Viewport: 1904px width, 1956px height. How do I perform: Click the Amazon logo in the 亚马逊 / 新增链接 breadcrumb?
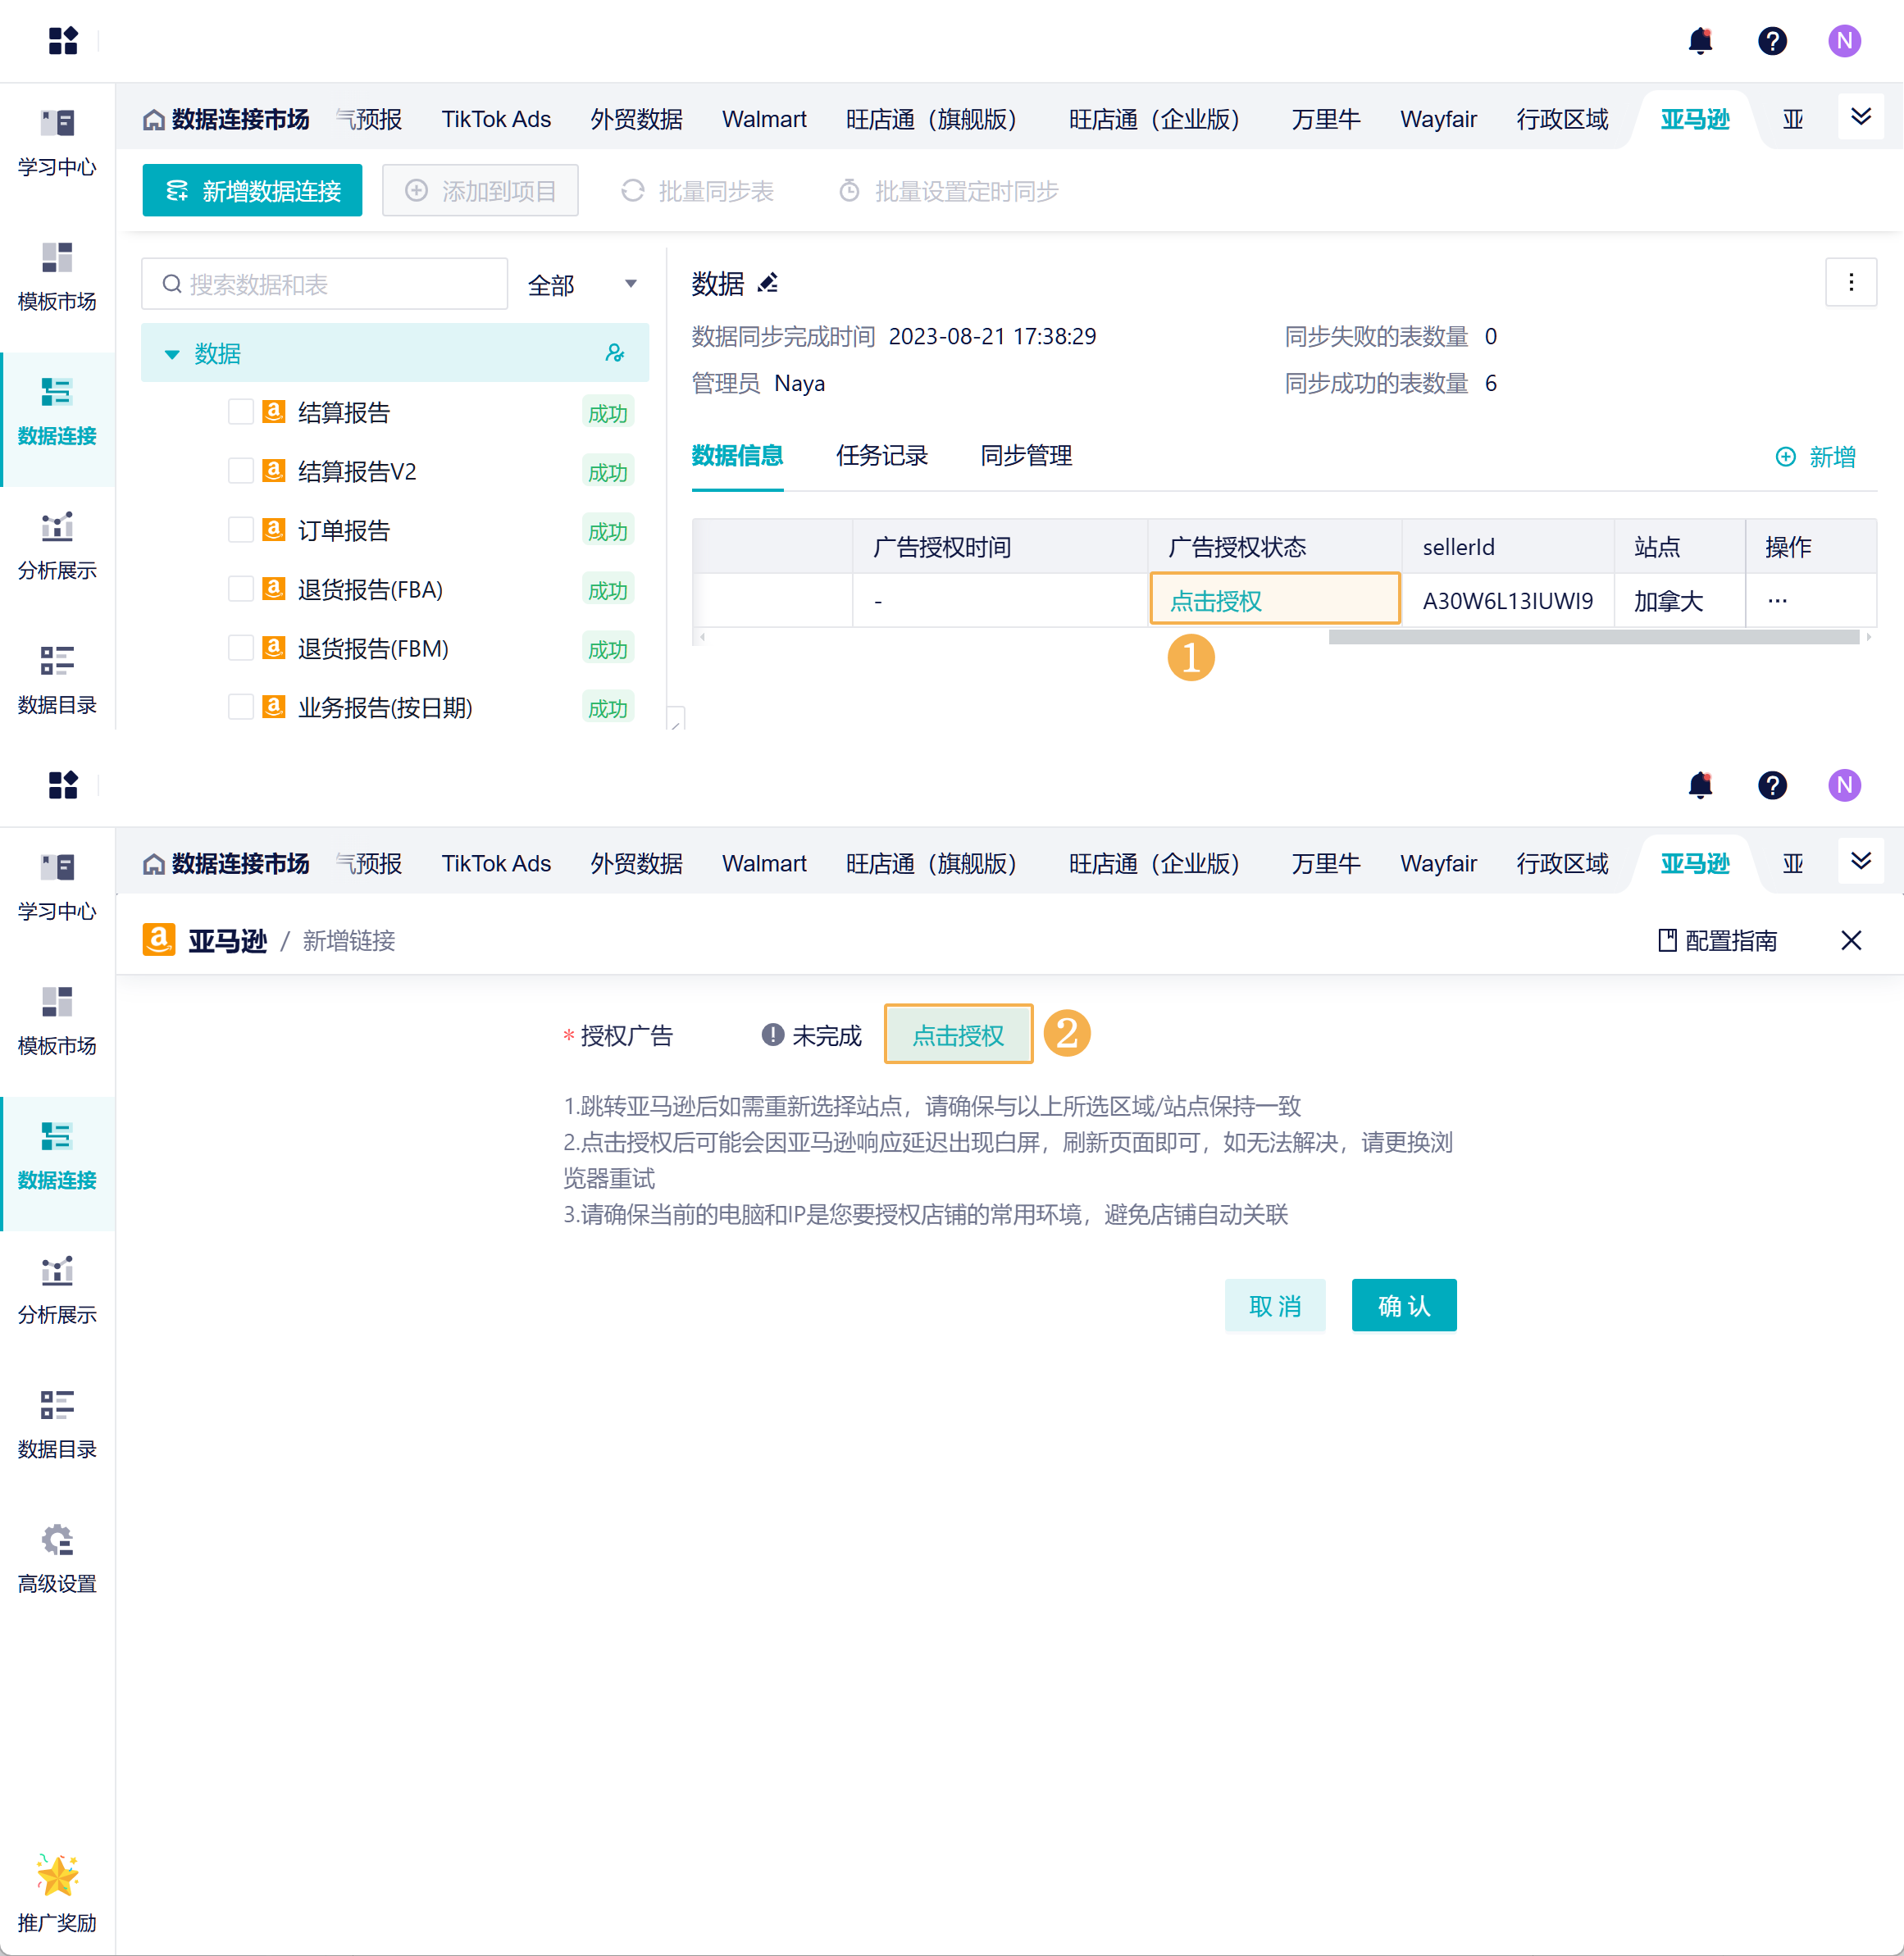pyautogui.click(x=159, y=940)
